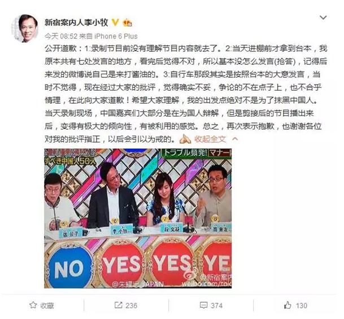Click 收起全文 to collapse text
This screenshot has height=319, width=344.
point(210,139)
